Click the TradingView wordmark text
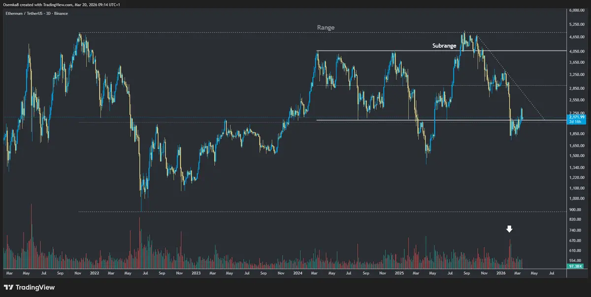This screenshot has height=297, width=591. [35, 287]
